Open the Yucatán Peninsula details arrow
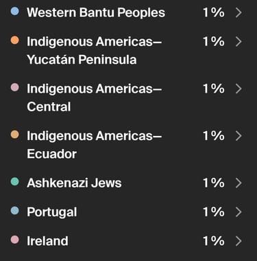The image size is (257, 261). pos(238,42)
